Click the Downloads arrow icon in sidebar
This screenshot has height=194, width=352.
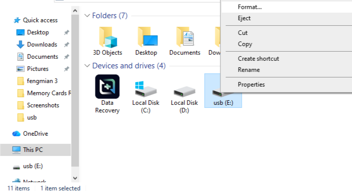(x=20, y=45)
